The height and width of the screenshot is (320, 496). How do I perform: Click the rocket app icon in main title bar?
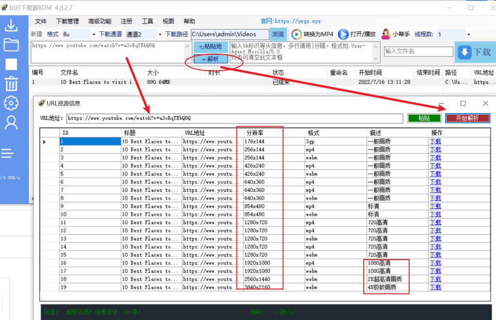[4, 7]
